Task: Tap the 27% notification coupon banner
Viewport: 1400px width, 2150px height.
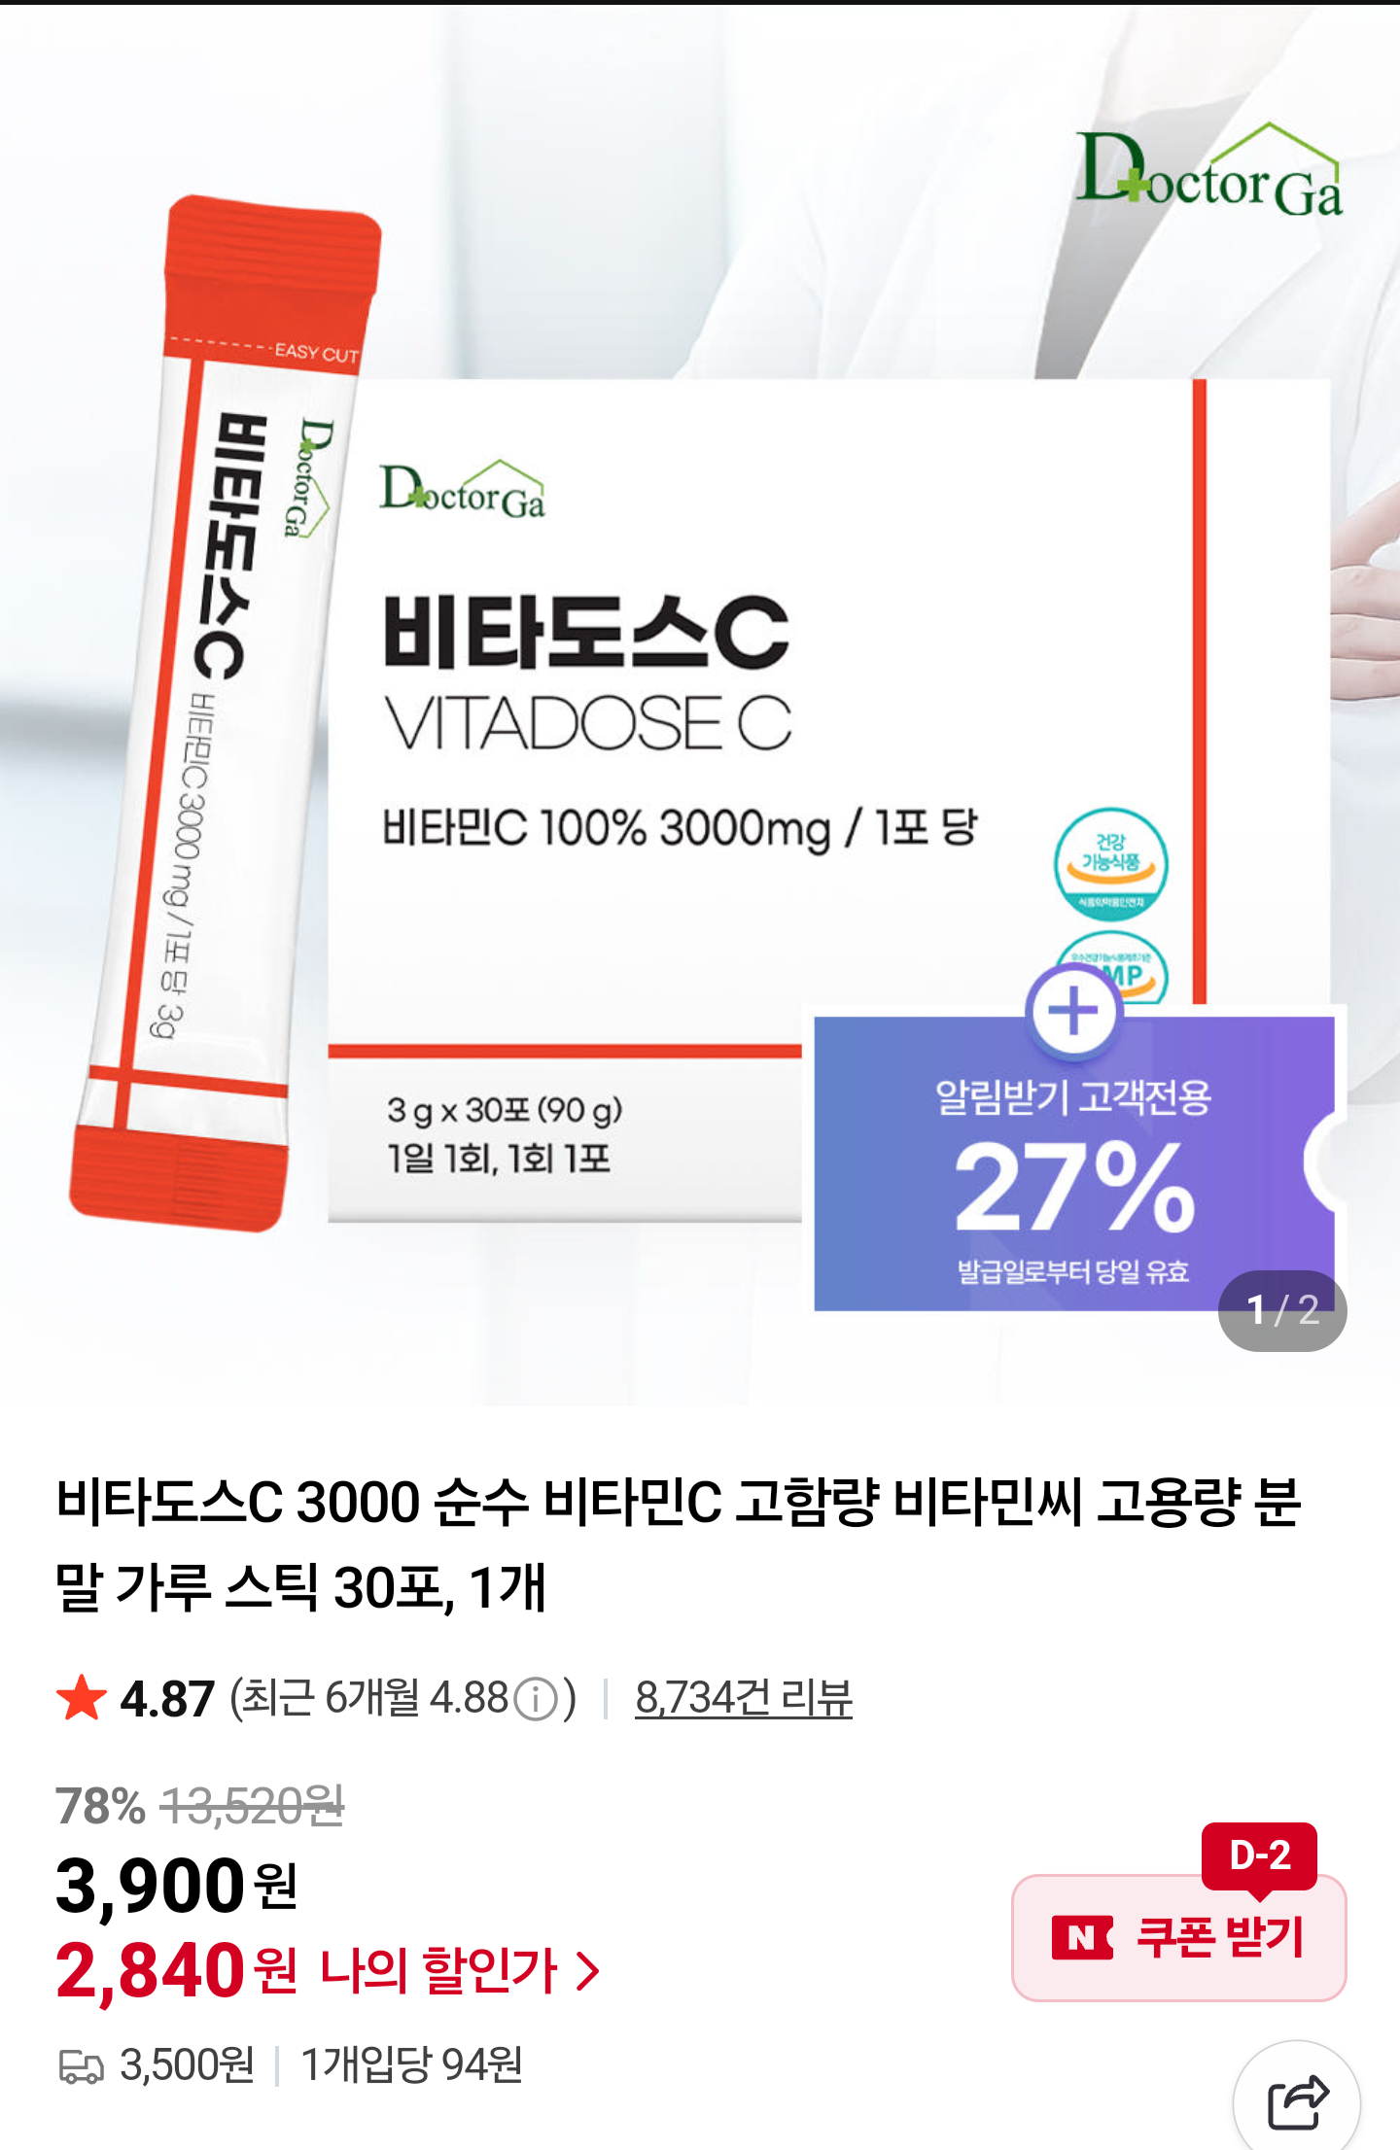Action: coord(1074,1163)
